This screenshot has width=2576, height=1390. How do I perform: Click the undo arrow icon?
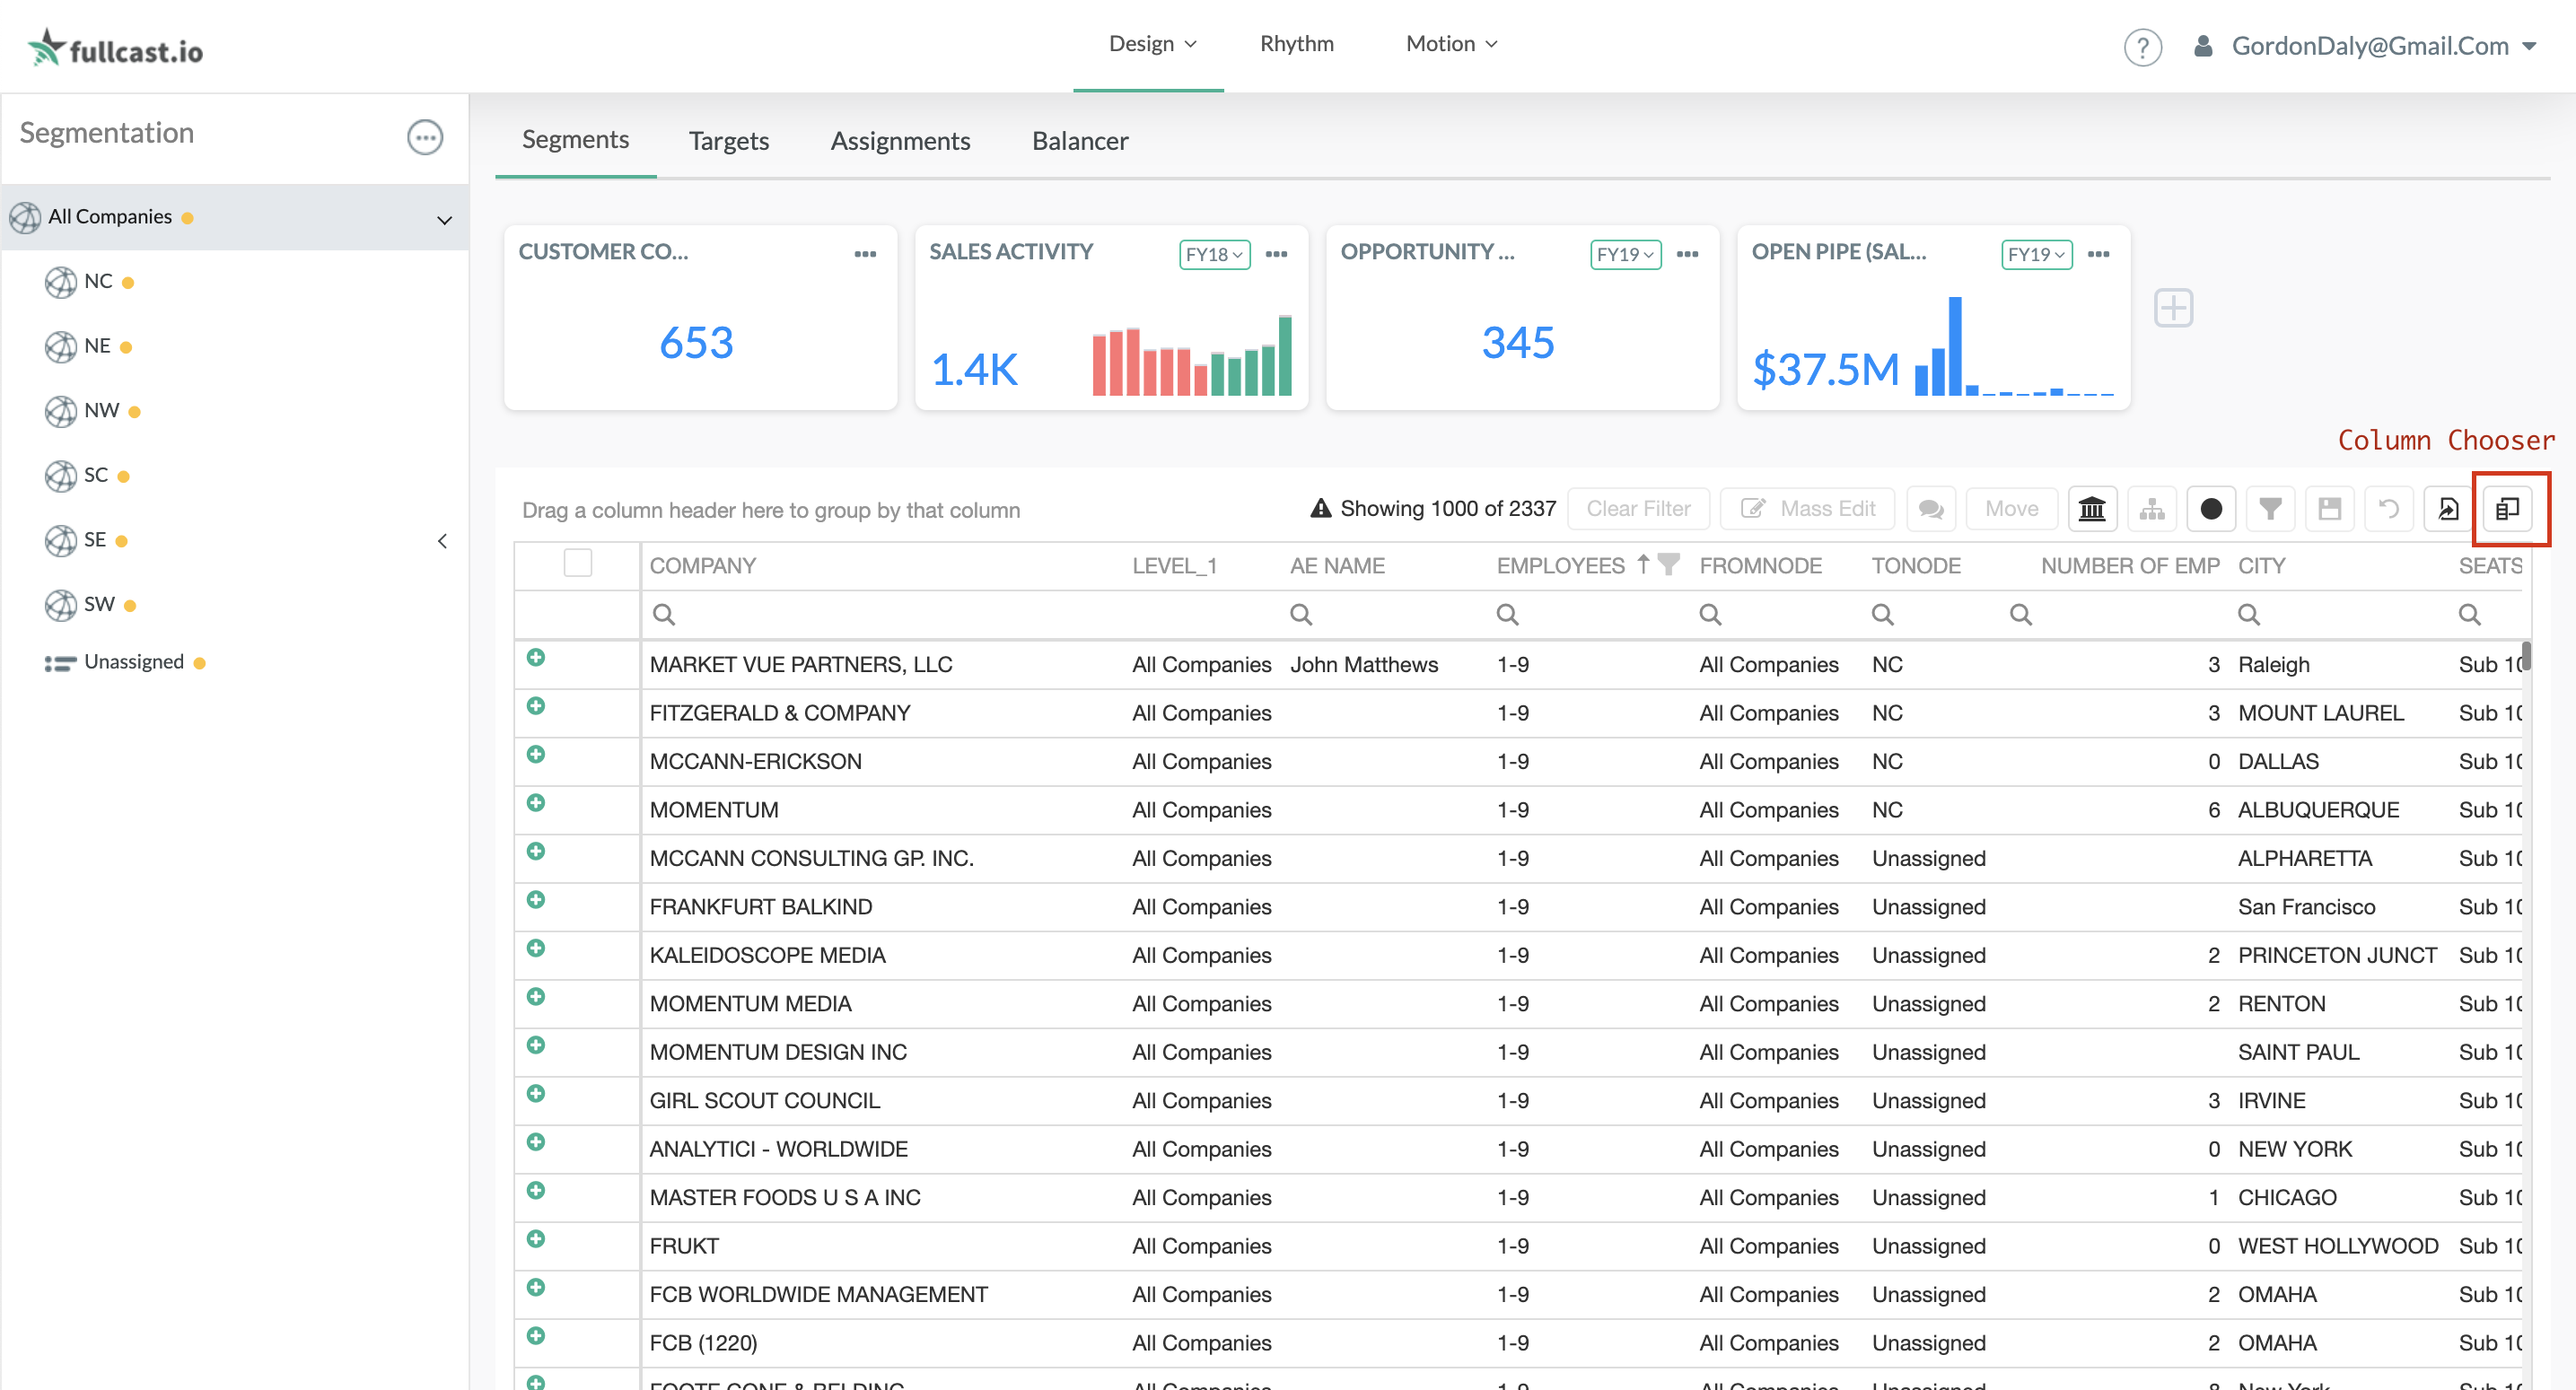(x=2389, y=509)
